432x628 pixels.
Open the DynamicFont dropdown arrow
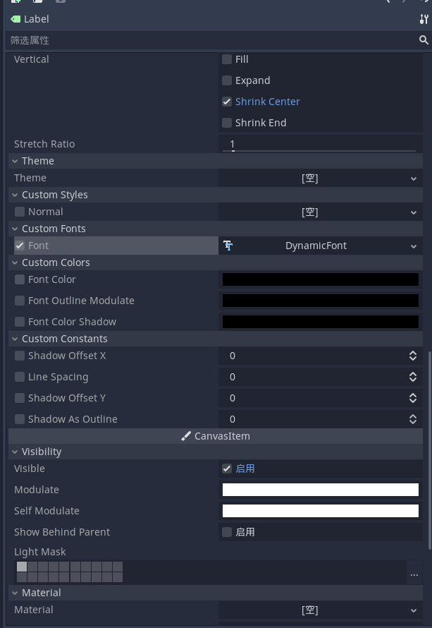click(x=414, y=246)
